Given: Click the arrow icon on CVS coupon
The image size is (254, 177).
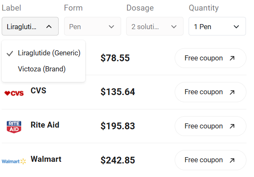Looking at the screenshot, I should 232,92.
